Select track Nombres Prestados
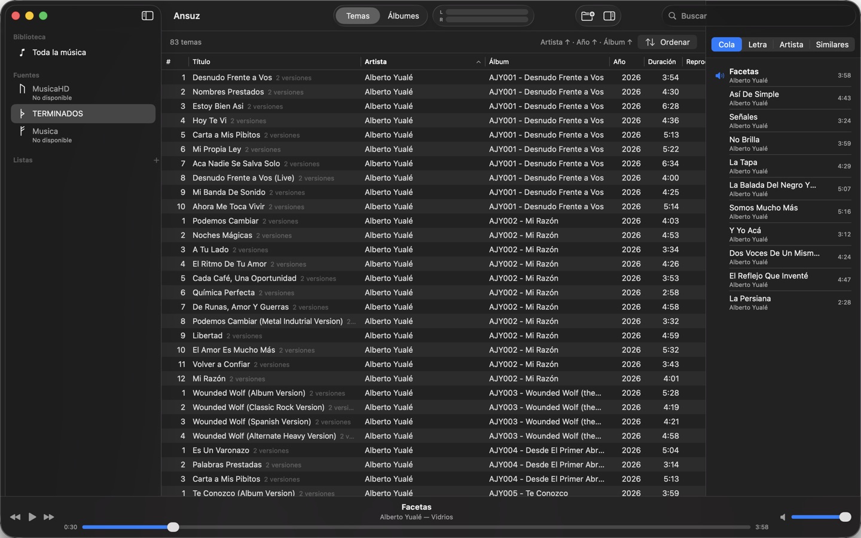861x538 pixels. click(433, 92)
